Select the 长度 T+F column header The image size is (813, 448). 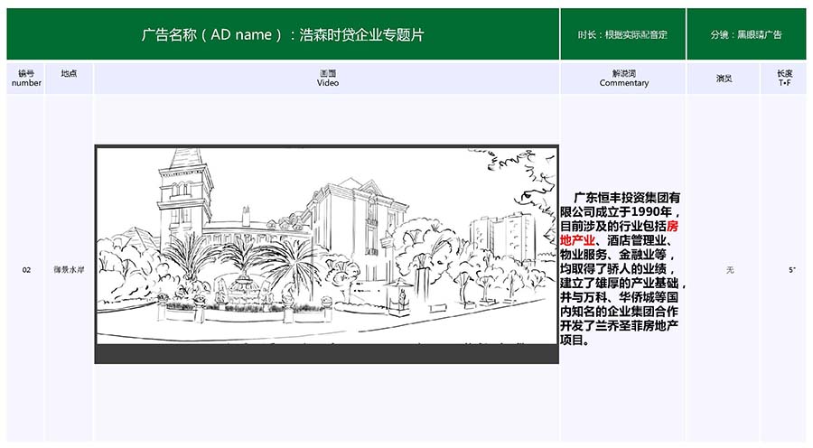(784, 78)
